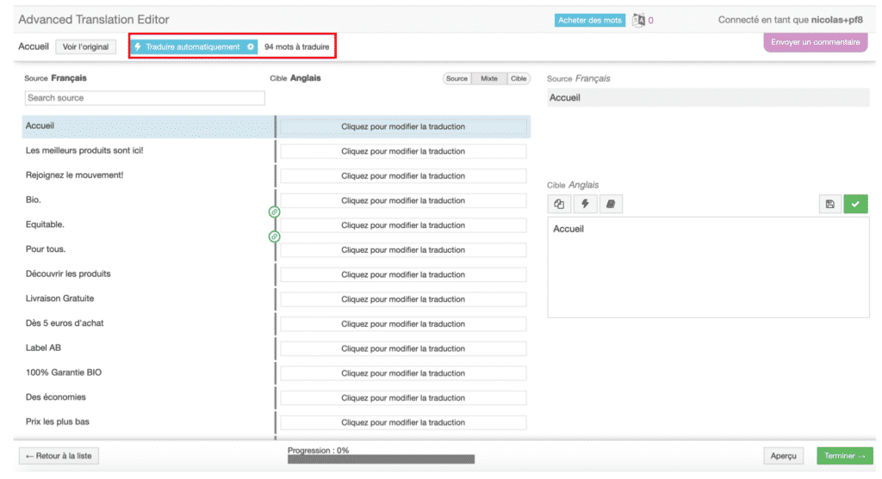Screen dimensions: 882x479
Task: Click Voir l'original button
Action: 86,46
